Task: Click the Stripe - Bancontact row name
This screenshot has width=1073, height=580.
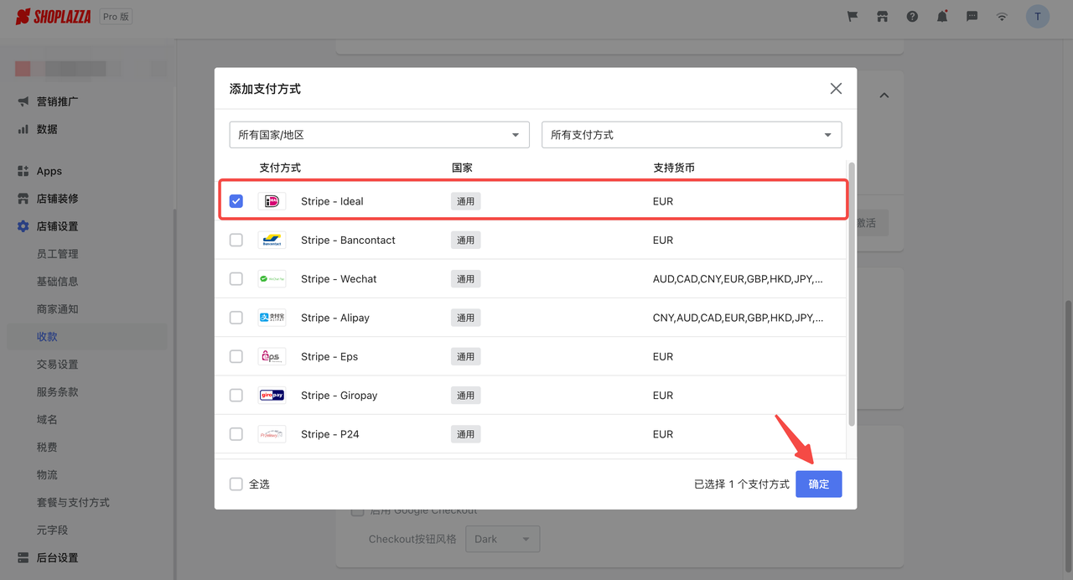Action: point(348,240)
